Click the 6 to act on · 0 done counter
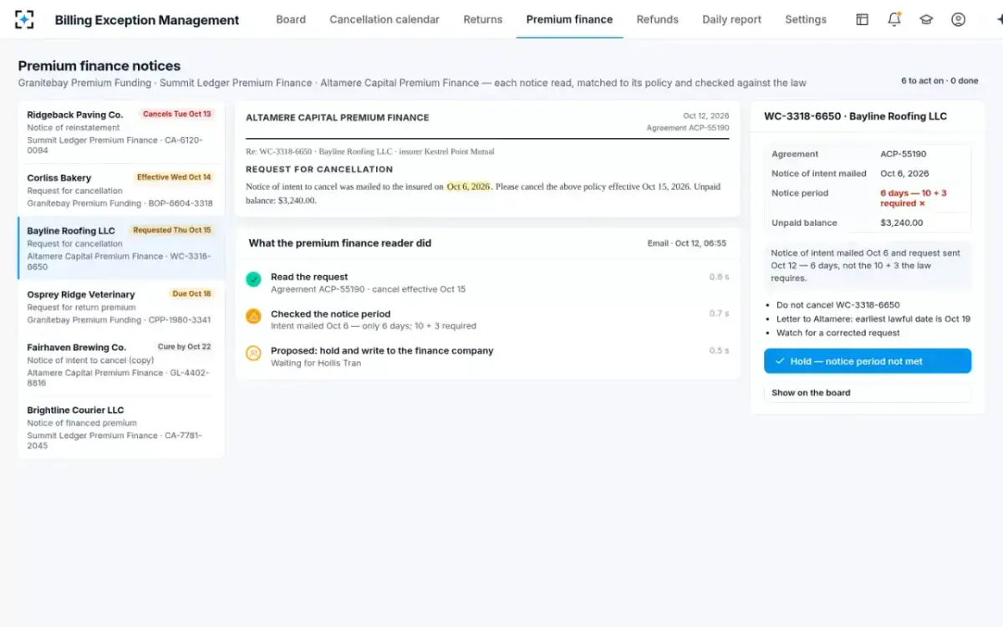Viewport: 1003px width, 627px height. (939, 81)
